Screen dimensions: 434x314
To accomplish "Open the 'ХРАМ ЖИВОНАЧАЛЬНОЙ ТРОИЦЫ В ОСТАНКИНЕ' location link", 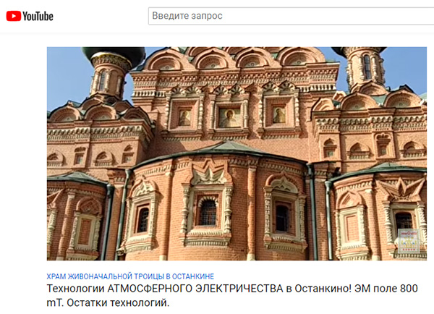I will click(x=130, y=276).
